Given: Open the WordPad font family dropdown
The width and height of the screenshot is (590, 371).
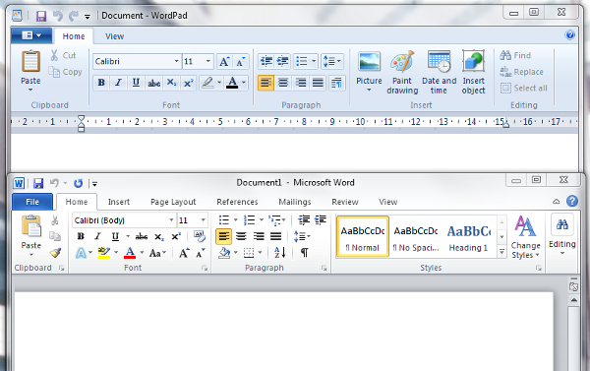Looking at the screenshot, I should coord(176,61).
